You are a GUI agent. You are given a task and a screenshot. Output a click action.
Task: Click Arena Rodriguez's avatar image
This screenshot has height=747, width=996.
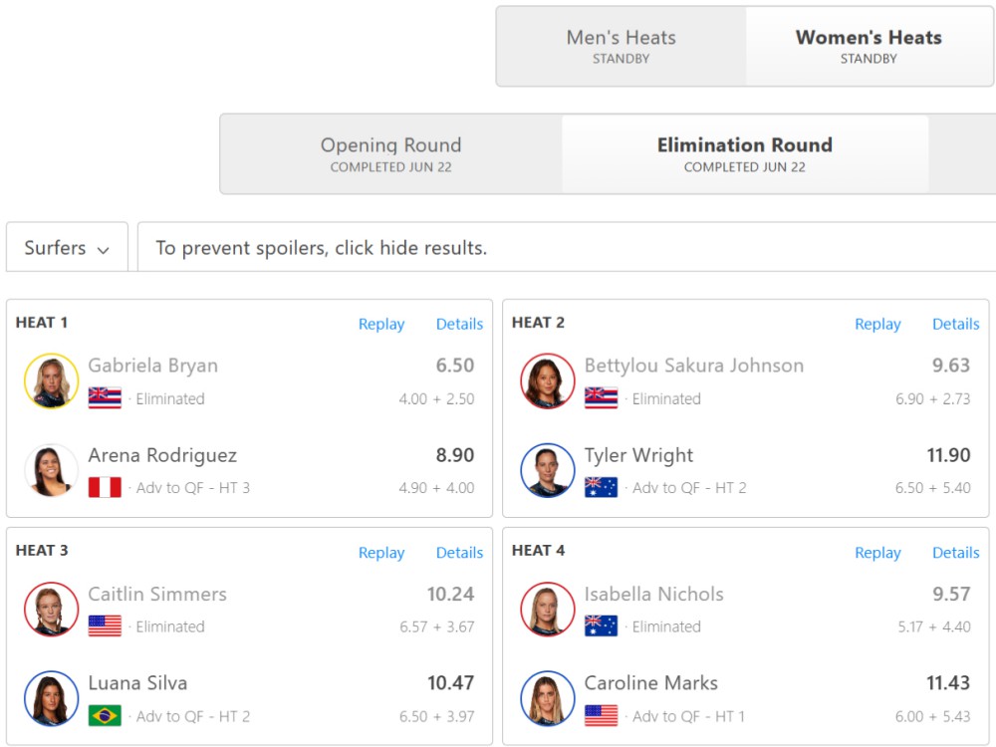pos(52,470)
